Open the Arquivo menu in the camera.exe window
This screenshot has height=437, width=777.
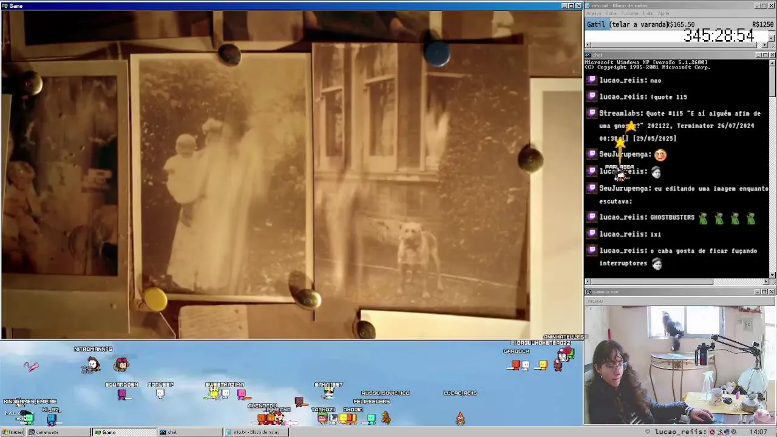(x=595, y=300)
